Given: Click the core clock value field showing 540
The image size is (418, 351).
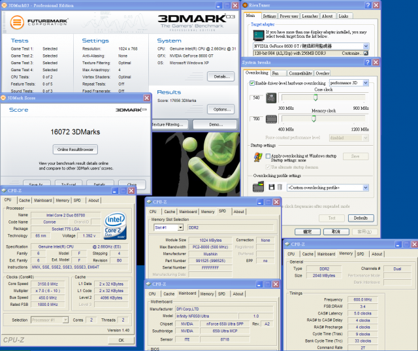Looking at the screenshot, I should pyautogui.click(x=256, y=97).
